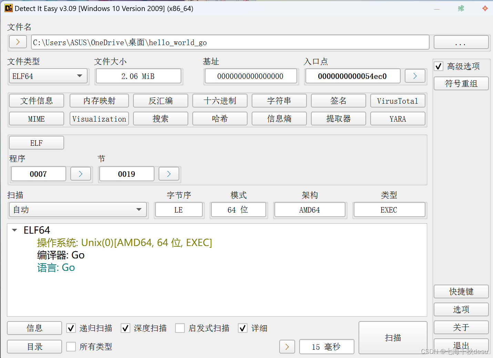Click the arrow next to the 15 毫秒 field
Viewport: 493px width, 358px height.
click(x=287, y=347)
